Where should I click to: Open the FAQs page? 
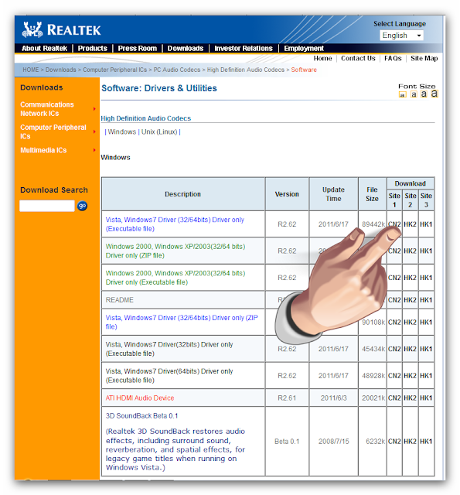point(393,59)
